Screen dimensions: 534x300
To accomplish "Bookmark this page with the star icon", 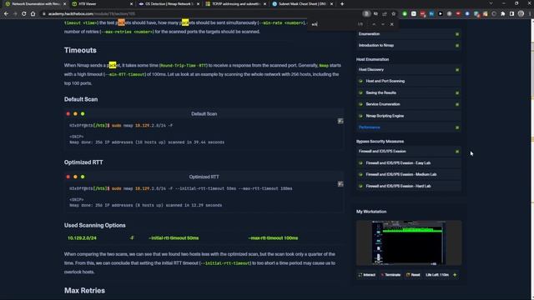I will coord(393,14).
